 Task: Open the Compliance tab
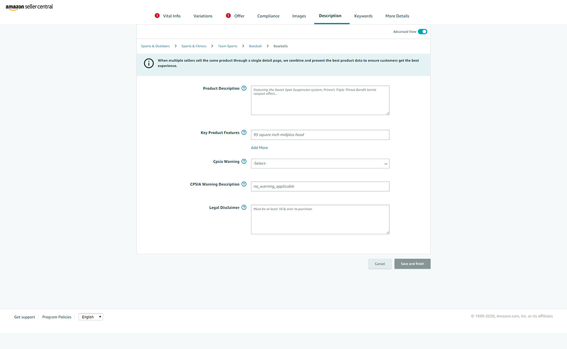coord(268,16)
